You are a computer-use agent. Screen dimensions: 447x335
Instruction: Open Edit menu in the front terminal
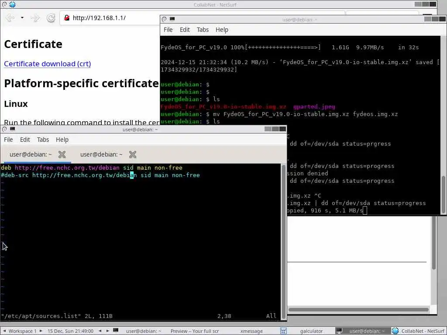tap(25, 140)
